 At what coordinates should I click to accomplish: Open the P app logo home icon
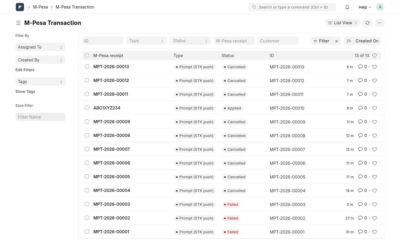pyautogui.click(x=20, y=7)
